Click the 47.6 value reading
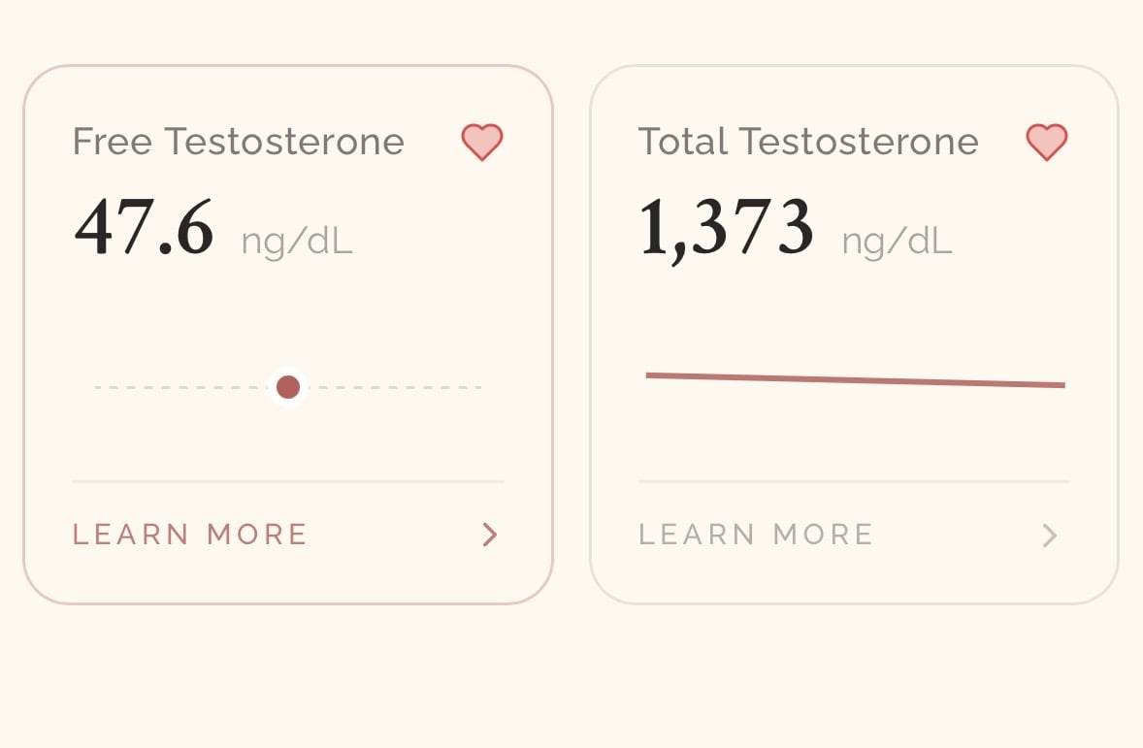 [145, 227]
